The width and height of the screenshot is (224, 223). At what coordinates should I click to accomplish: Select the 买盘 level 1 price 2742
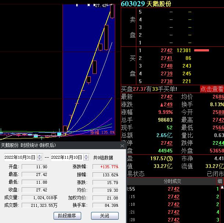(166, 50)
